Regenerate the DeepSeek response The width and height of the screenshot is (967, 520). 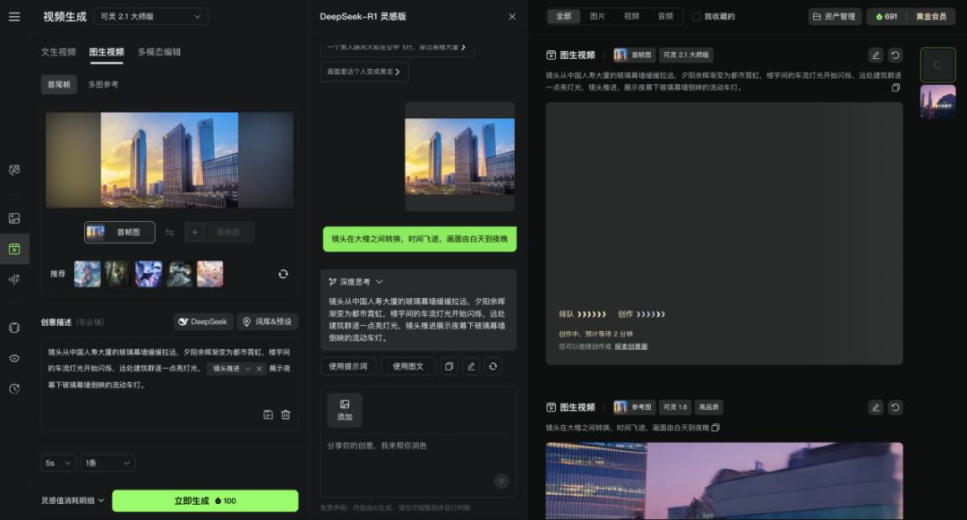coord(492,366)
